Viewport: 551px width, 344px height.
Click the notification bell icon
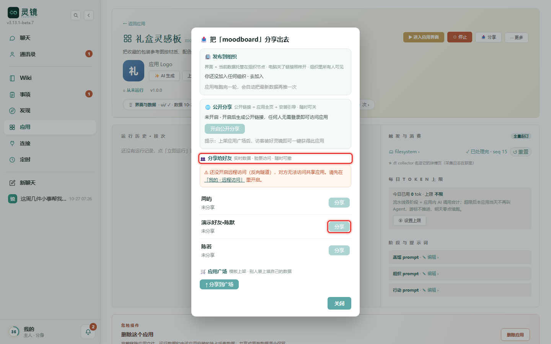(88, 332)
